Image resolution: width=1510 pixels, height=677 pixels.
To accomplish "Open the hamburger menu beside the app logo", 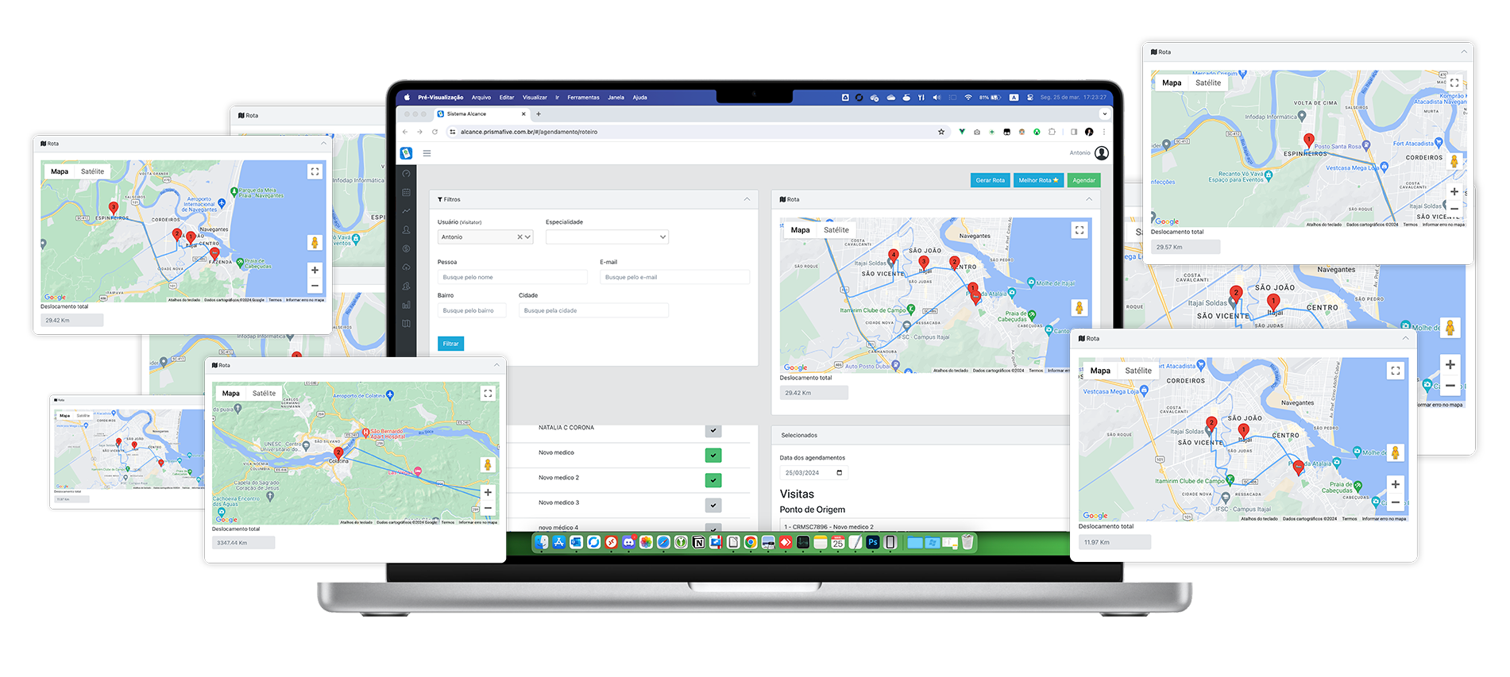I will click(427, 153).
